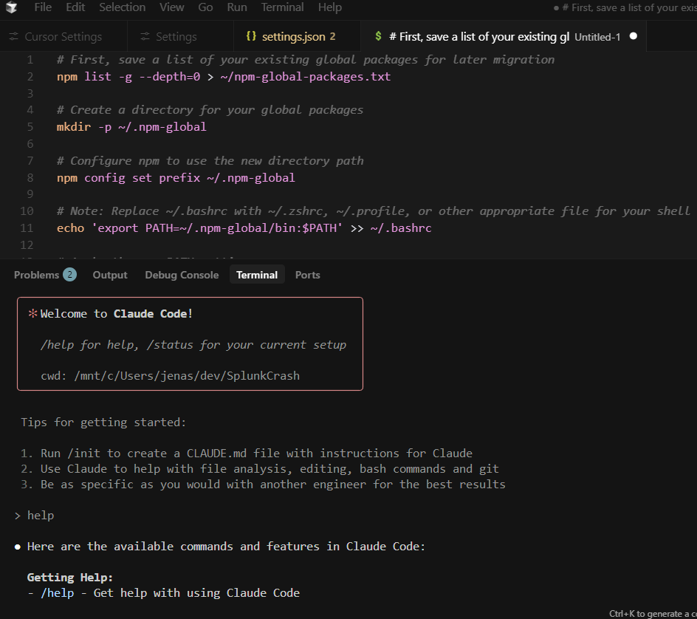Click the Cursor Settings tab's sliders icon
The width and height of the screenshot is (697, 619).
tap(13, 36)
